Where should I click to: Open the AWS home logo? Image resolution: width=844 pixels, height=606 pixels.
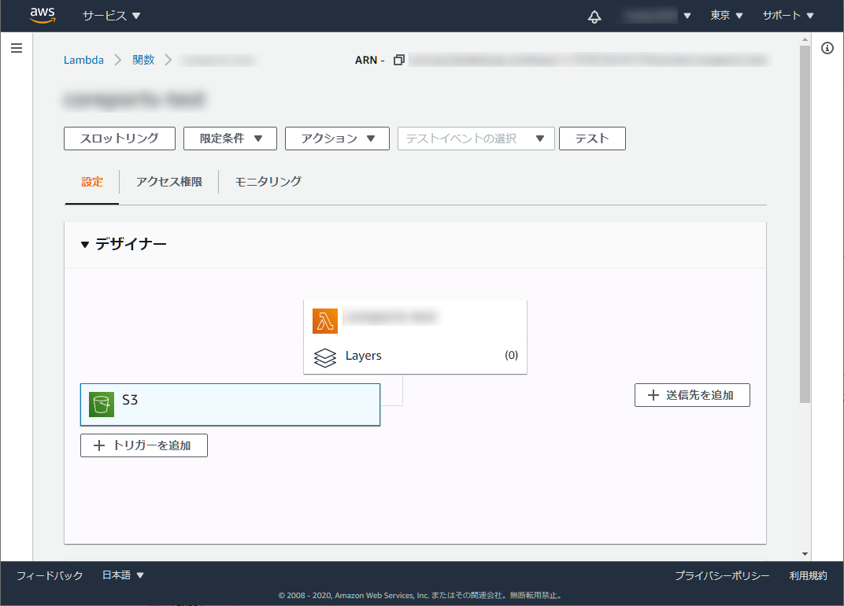[x=43, y=16]
